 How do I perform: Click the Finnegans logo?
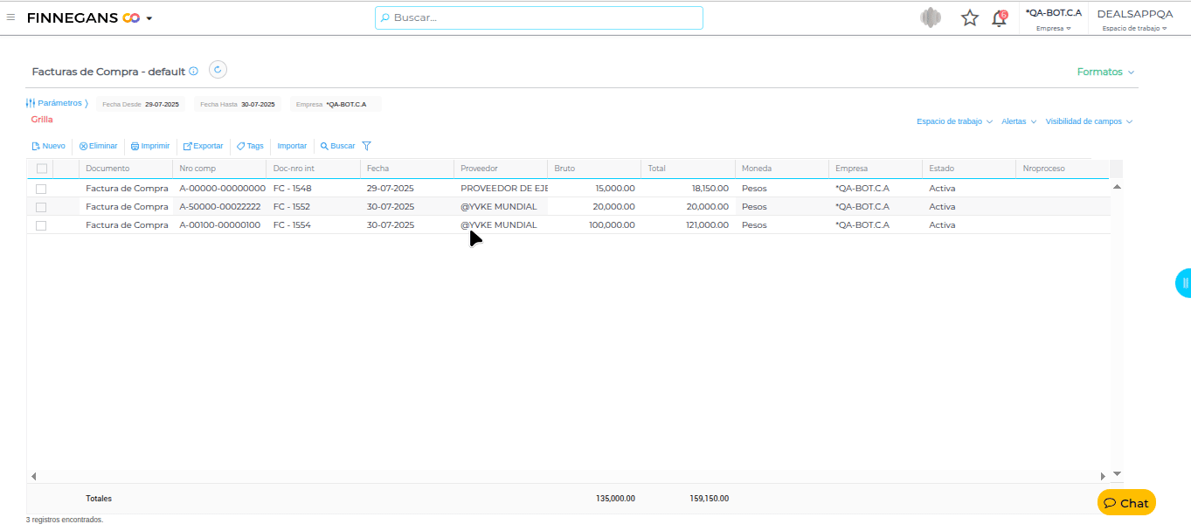tap(83, 17)
